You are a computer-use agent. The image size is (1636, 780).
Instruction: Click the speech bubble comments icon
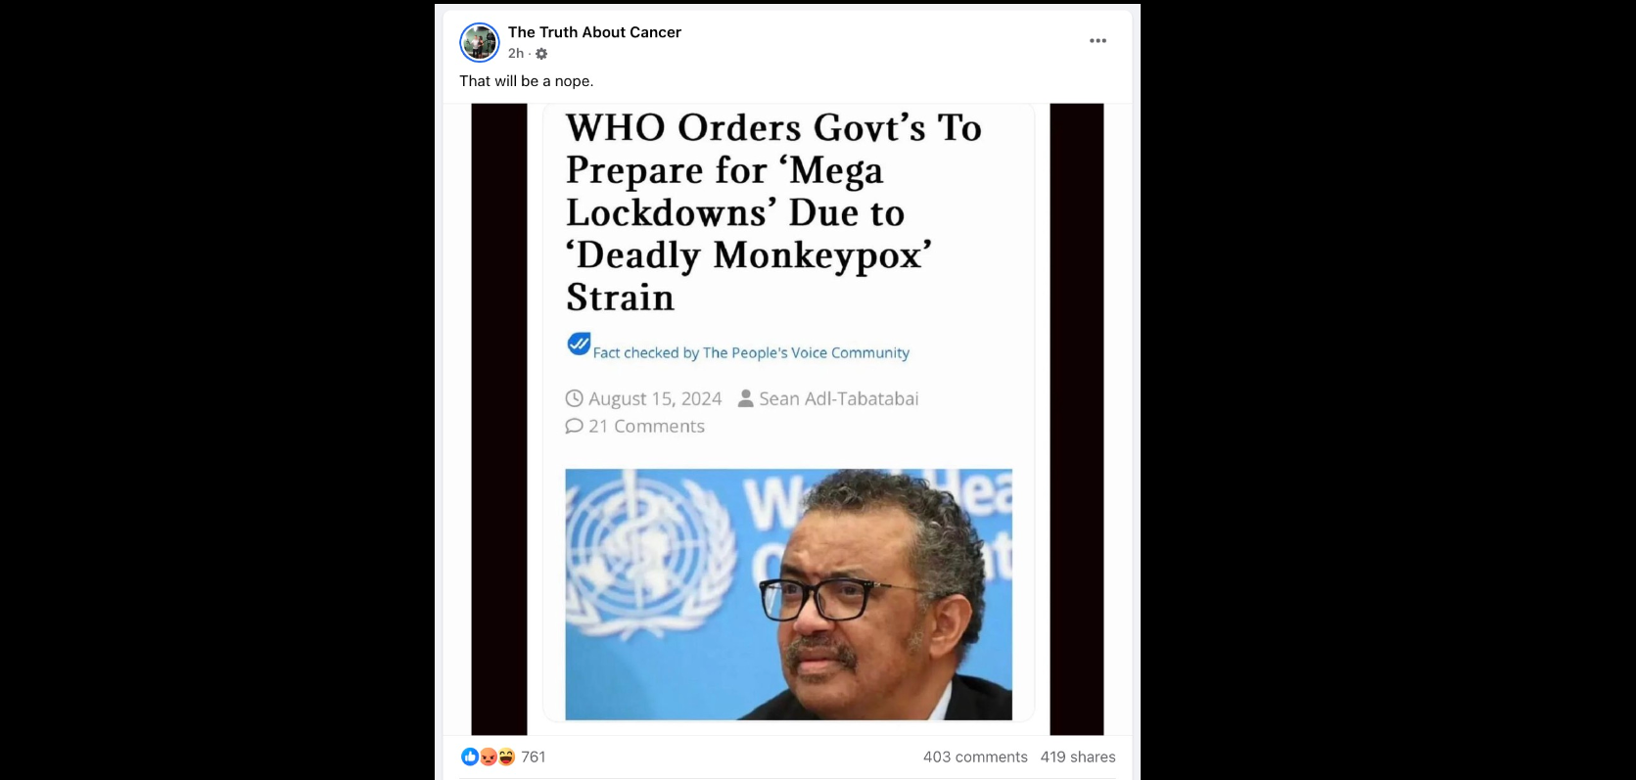pyautogui.click(x=574, y=426)
